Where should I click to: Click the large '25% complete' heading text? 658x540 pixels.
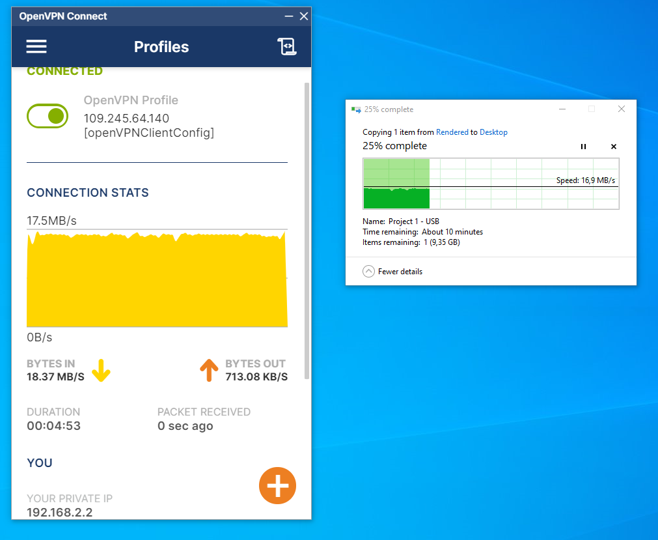pos(394,146)
